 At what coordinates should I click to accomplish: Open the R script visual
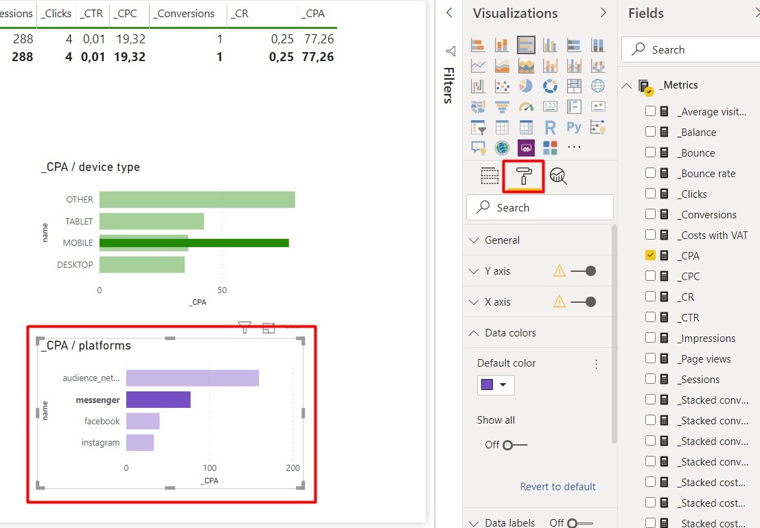click(x=551, y=127)
